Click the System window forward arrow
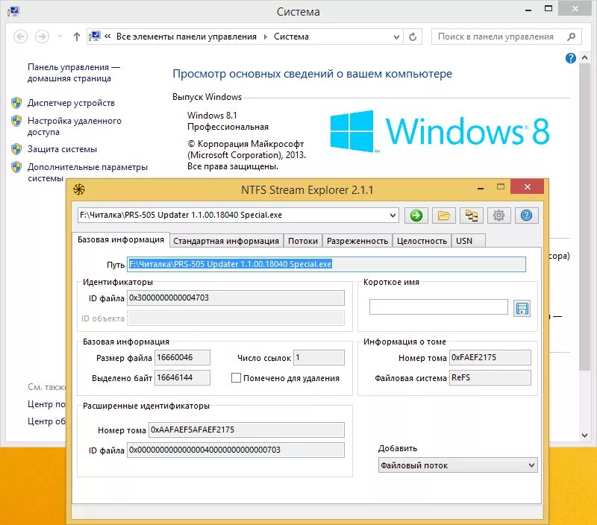The height and width of the screenshot is (525, 597). click(x=42, y=37)
